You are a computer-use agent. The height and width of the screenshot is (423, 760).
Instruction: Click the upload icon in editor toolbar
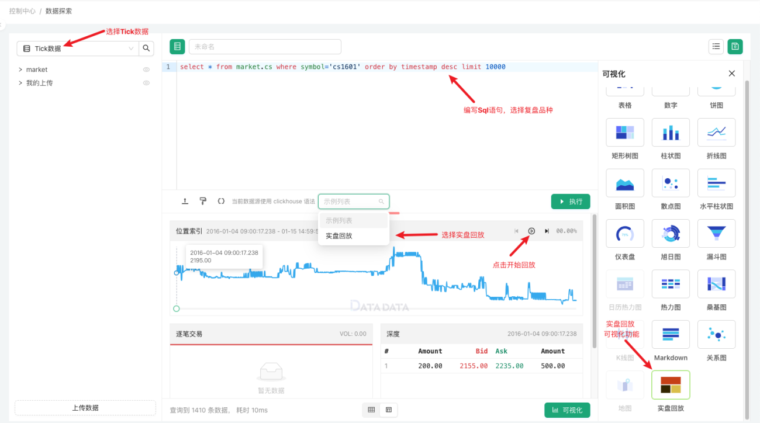pos(185,201)
